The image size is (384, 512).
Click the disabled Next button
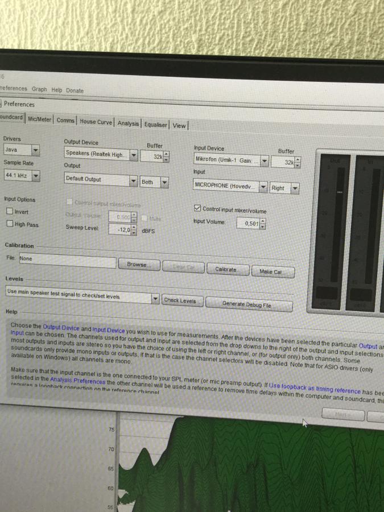pos(343,414)
